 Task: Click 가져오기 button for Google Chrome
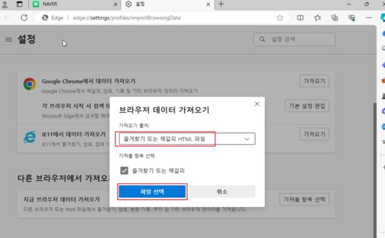coord(314,81)
